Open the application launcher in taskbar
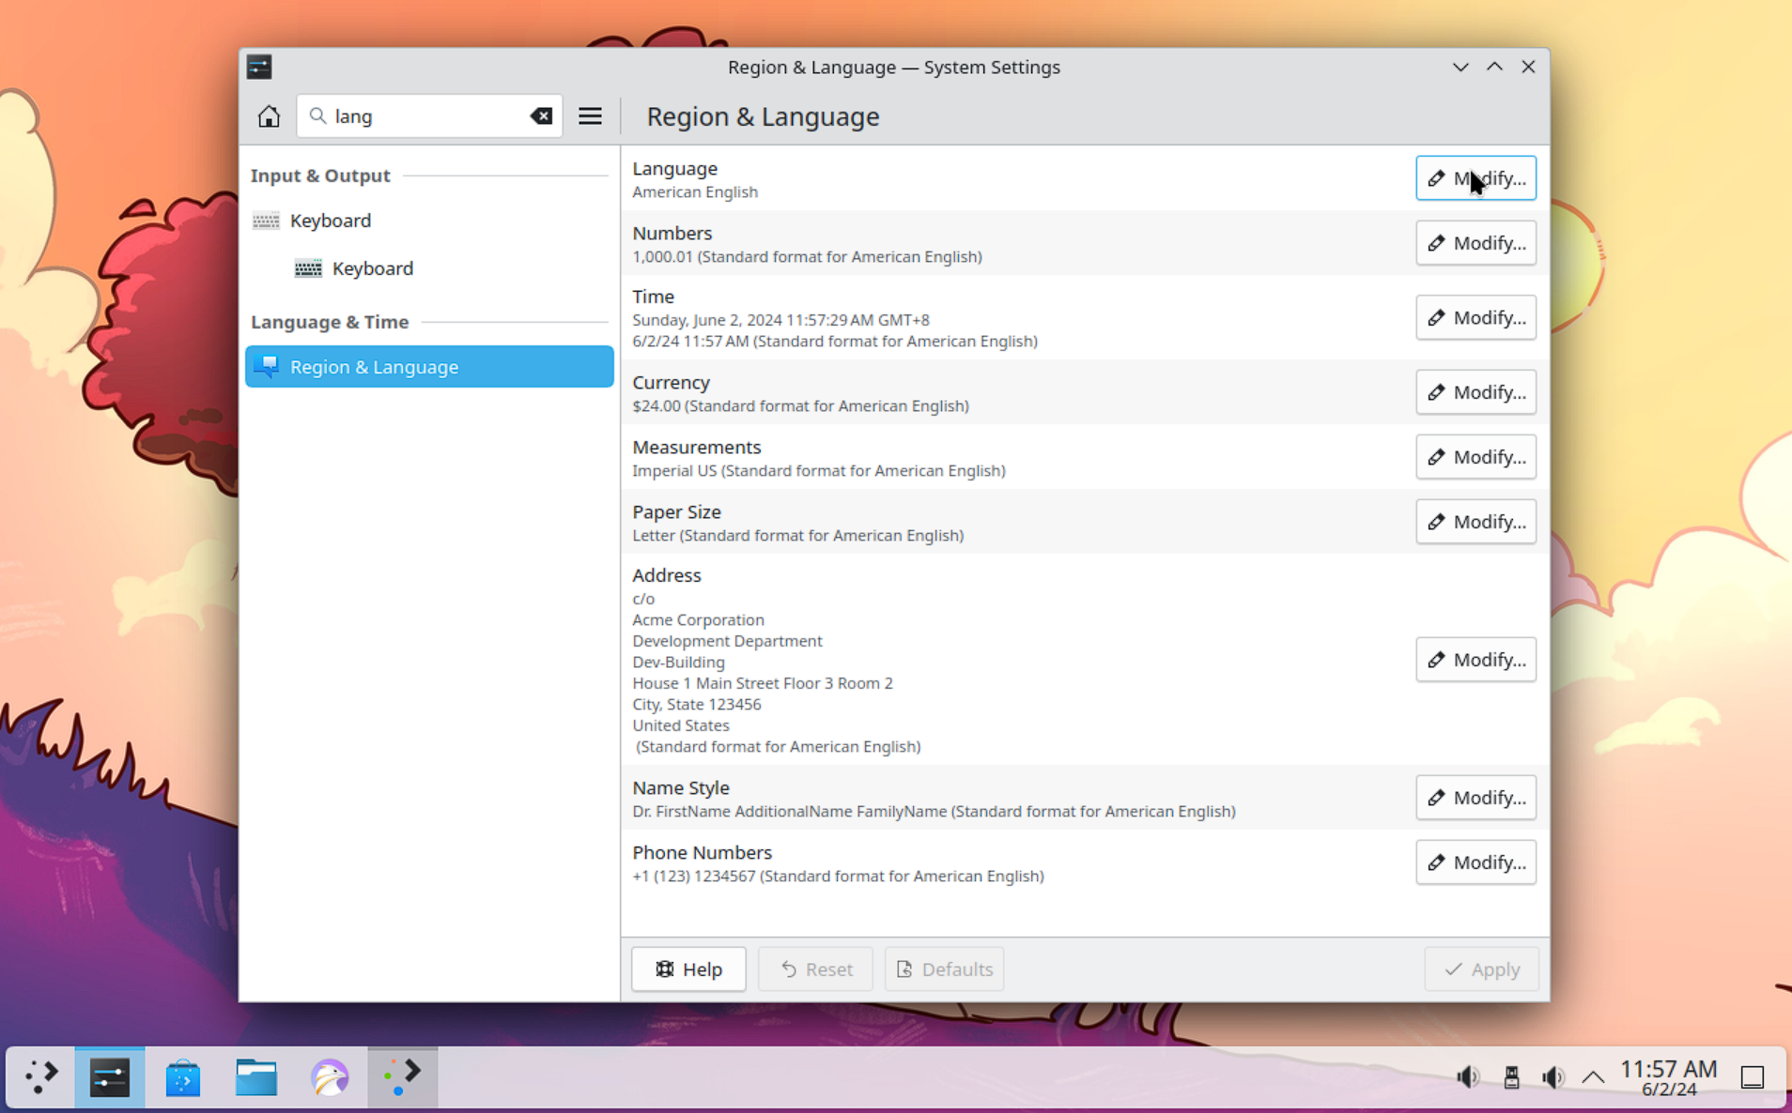 coord(41,1076)
